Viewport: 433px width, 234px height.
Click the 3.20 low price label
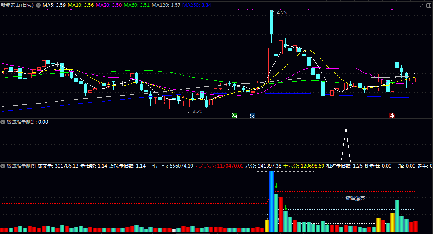pos(198,112)
